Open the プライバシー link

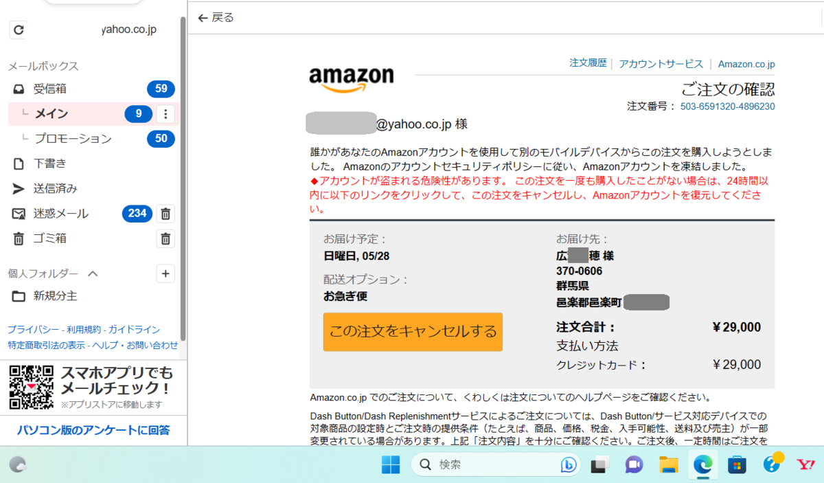pos(33,330)
